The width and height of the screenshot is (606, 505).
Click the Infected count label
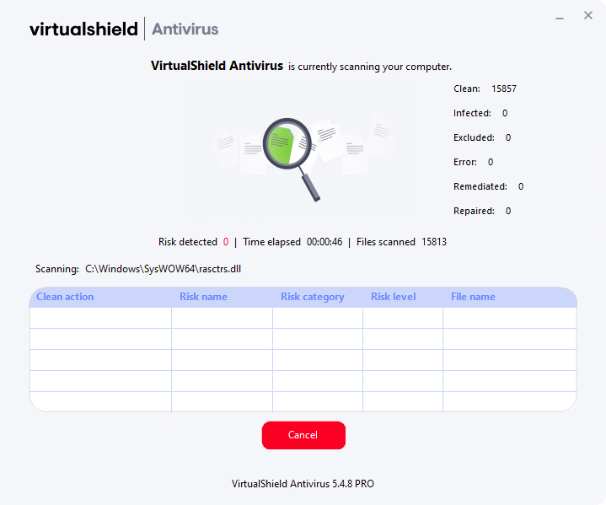pyautogui.click(x=472, y=113)
